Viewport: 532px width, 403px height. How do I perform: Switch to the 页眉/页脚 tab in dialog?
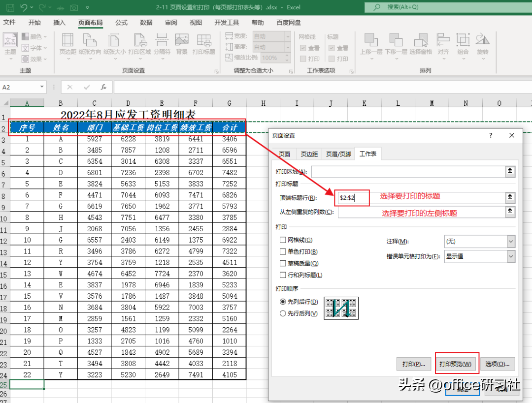338,154
